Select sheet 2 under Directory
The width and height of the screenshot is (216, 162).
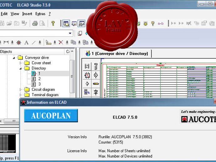[x=39, y=79]
